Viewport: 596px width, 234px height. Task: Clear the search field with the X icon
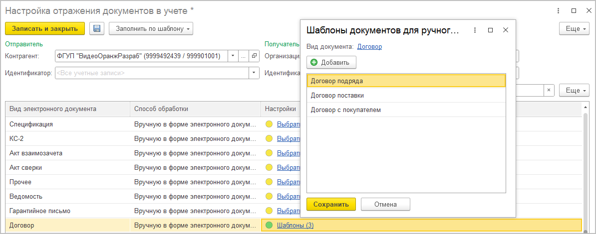pos(549,90)
